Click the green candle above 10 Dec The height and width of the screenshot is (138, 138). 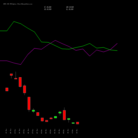pos(69,119)
